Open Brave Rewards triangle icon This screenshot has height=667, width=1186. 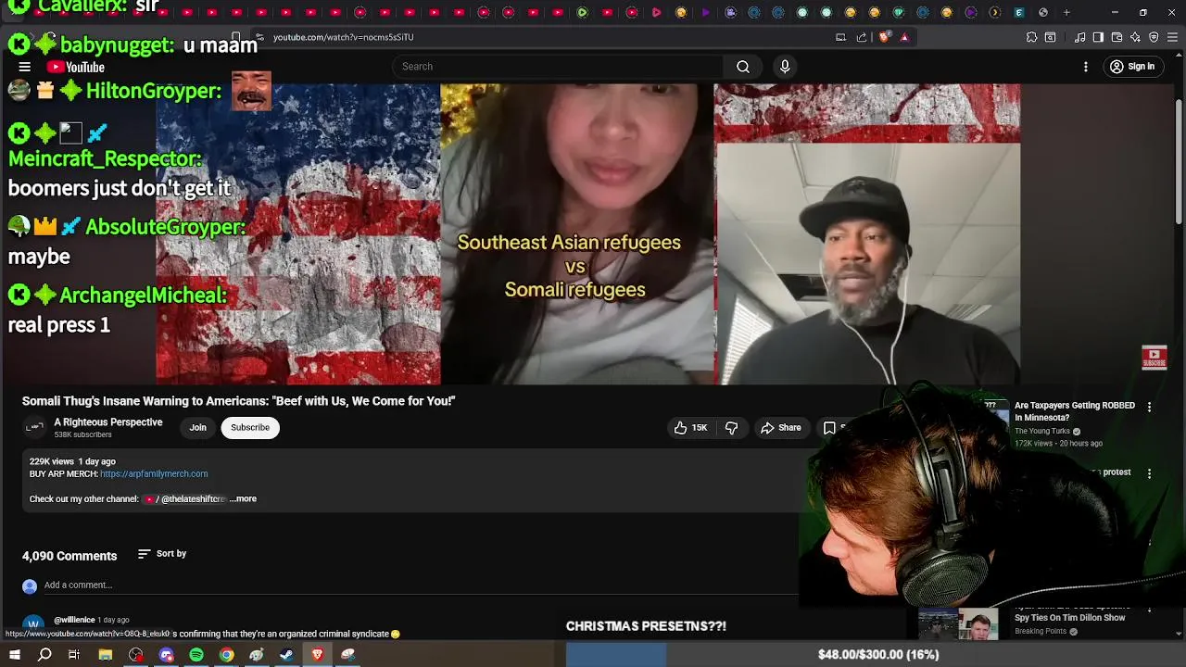(904, 37)
